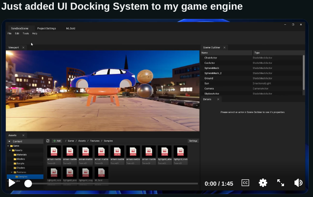Toggle closed captions on the video

point(245,183)
